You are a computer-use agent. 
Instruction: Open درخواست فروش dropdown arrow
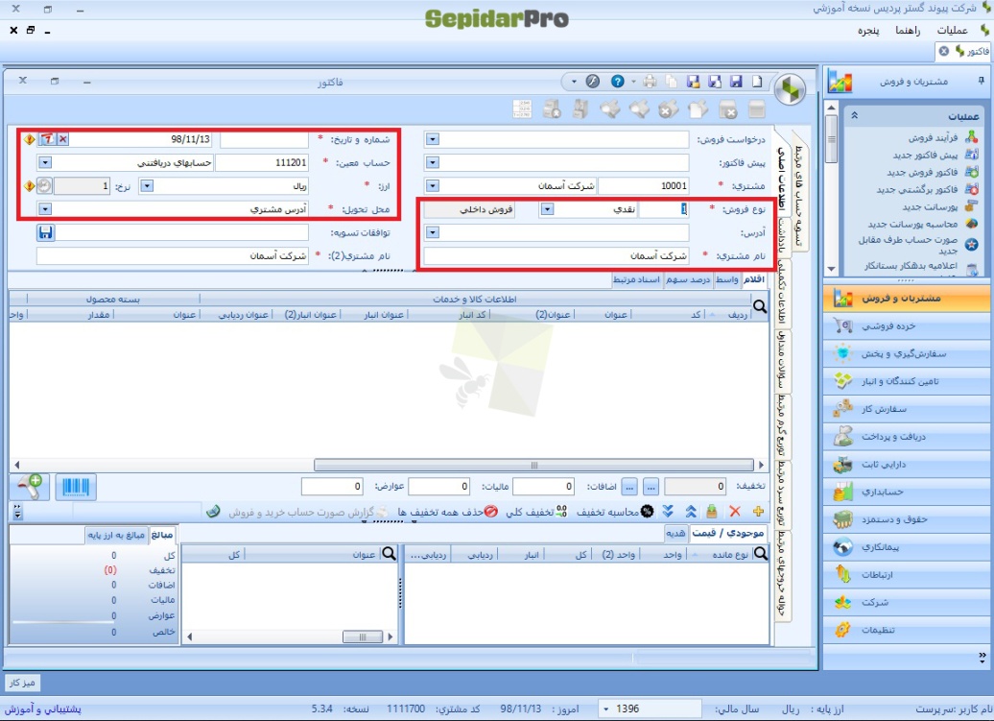[433, 139]
